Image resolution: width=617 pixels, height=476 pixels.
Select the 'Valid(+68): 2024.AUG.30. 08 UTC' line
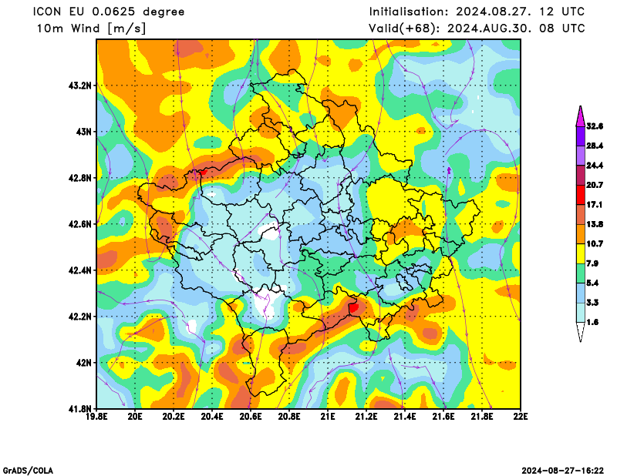(477, 28)
